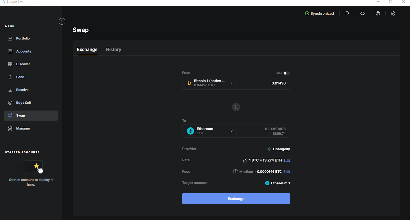410x220 pixels.
Task: Edit the BTC to ETH rate
Action: click(x=286, y=161)
